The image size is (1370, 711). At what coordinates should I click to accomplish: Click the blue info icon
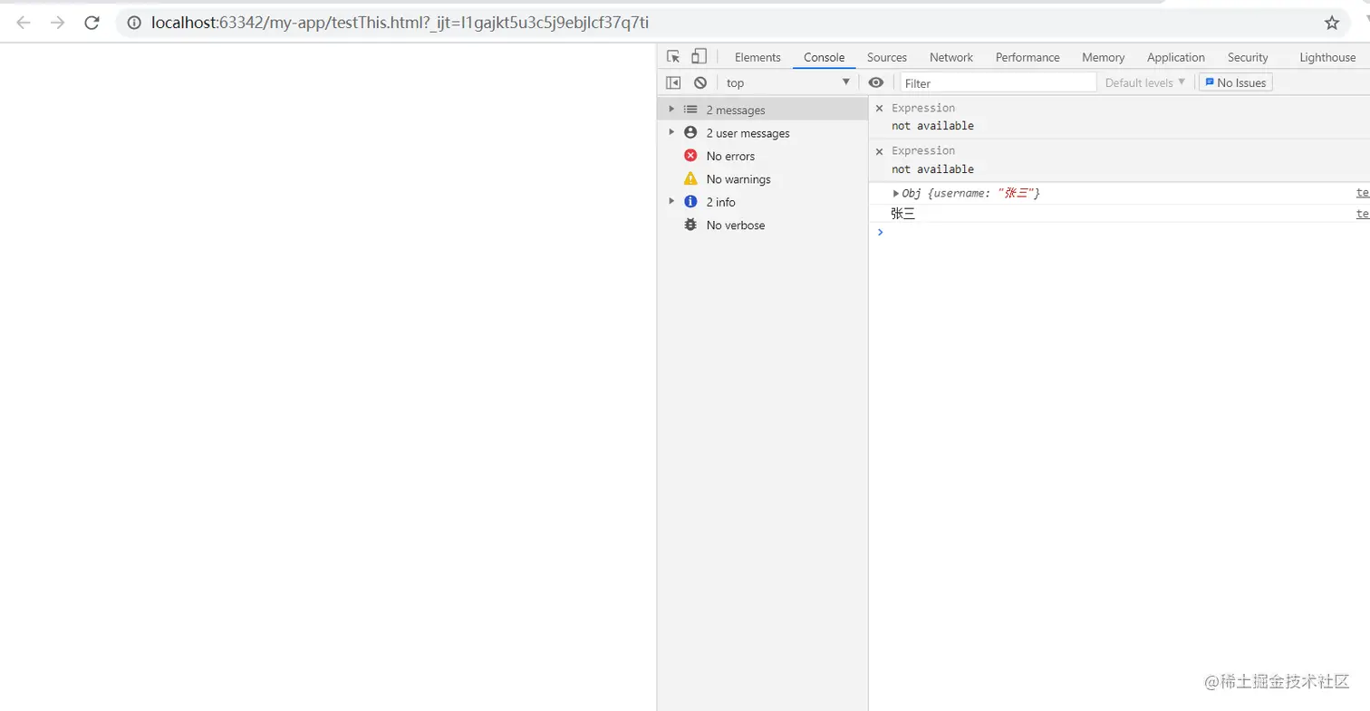(690, 202)
